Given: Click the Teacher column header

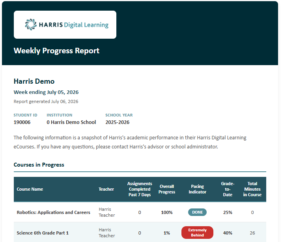Looking at the screenshot, I should coord(106,189).
